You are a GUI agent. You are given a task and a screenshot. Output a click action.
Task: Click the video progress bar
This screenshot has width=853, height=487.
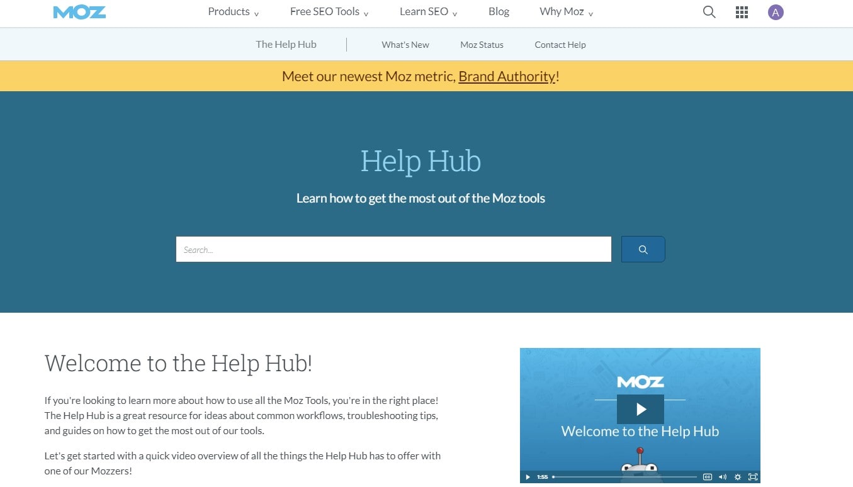click(x=624, y=477)
